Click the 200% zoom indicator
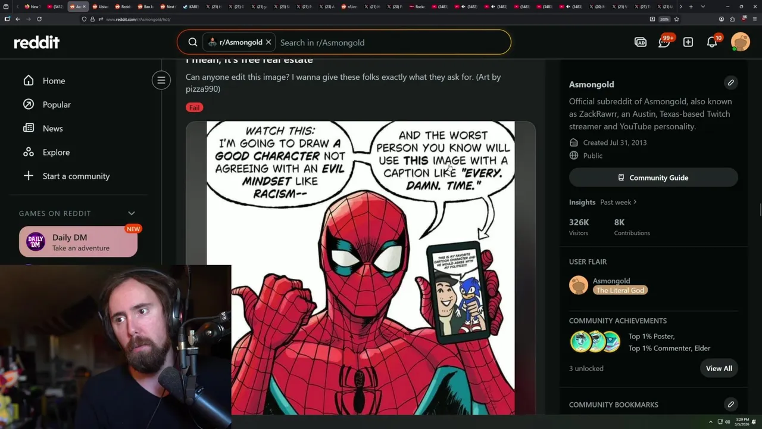762x429 pixels. [x=664, y=19]
